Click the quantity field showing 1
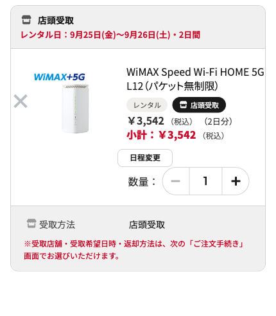 (x=205, y=181)
